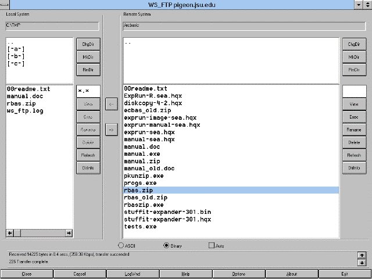The width and height of the screenshot is (372, 279).
Task: Click the local directory path C:\TMP field
Action: point(52,26)
